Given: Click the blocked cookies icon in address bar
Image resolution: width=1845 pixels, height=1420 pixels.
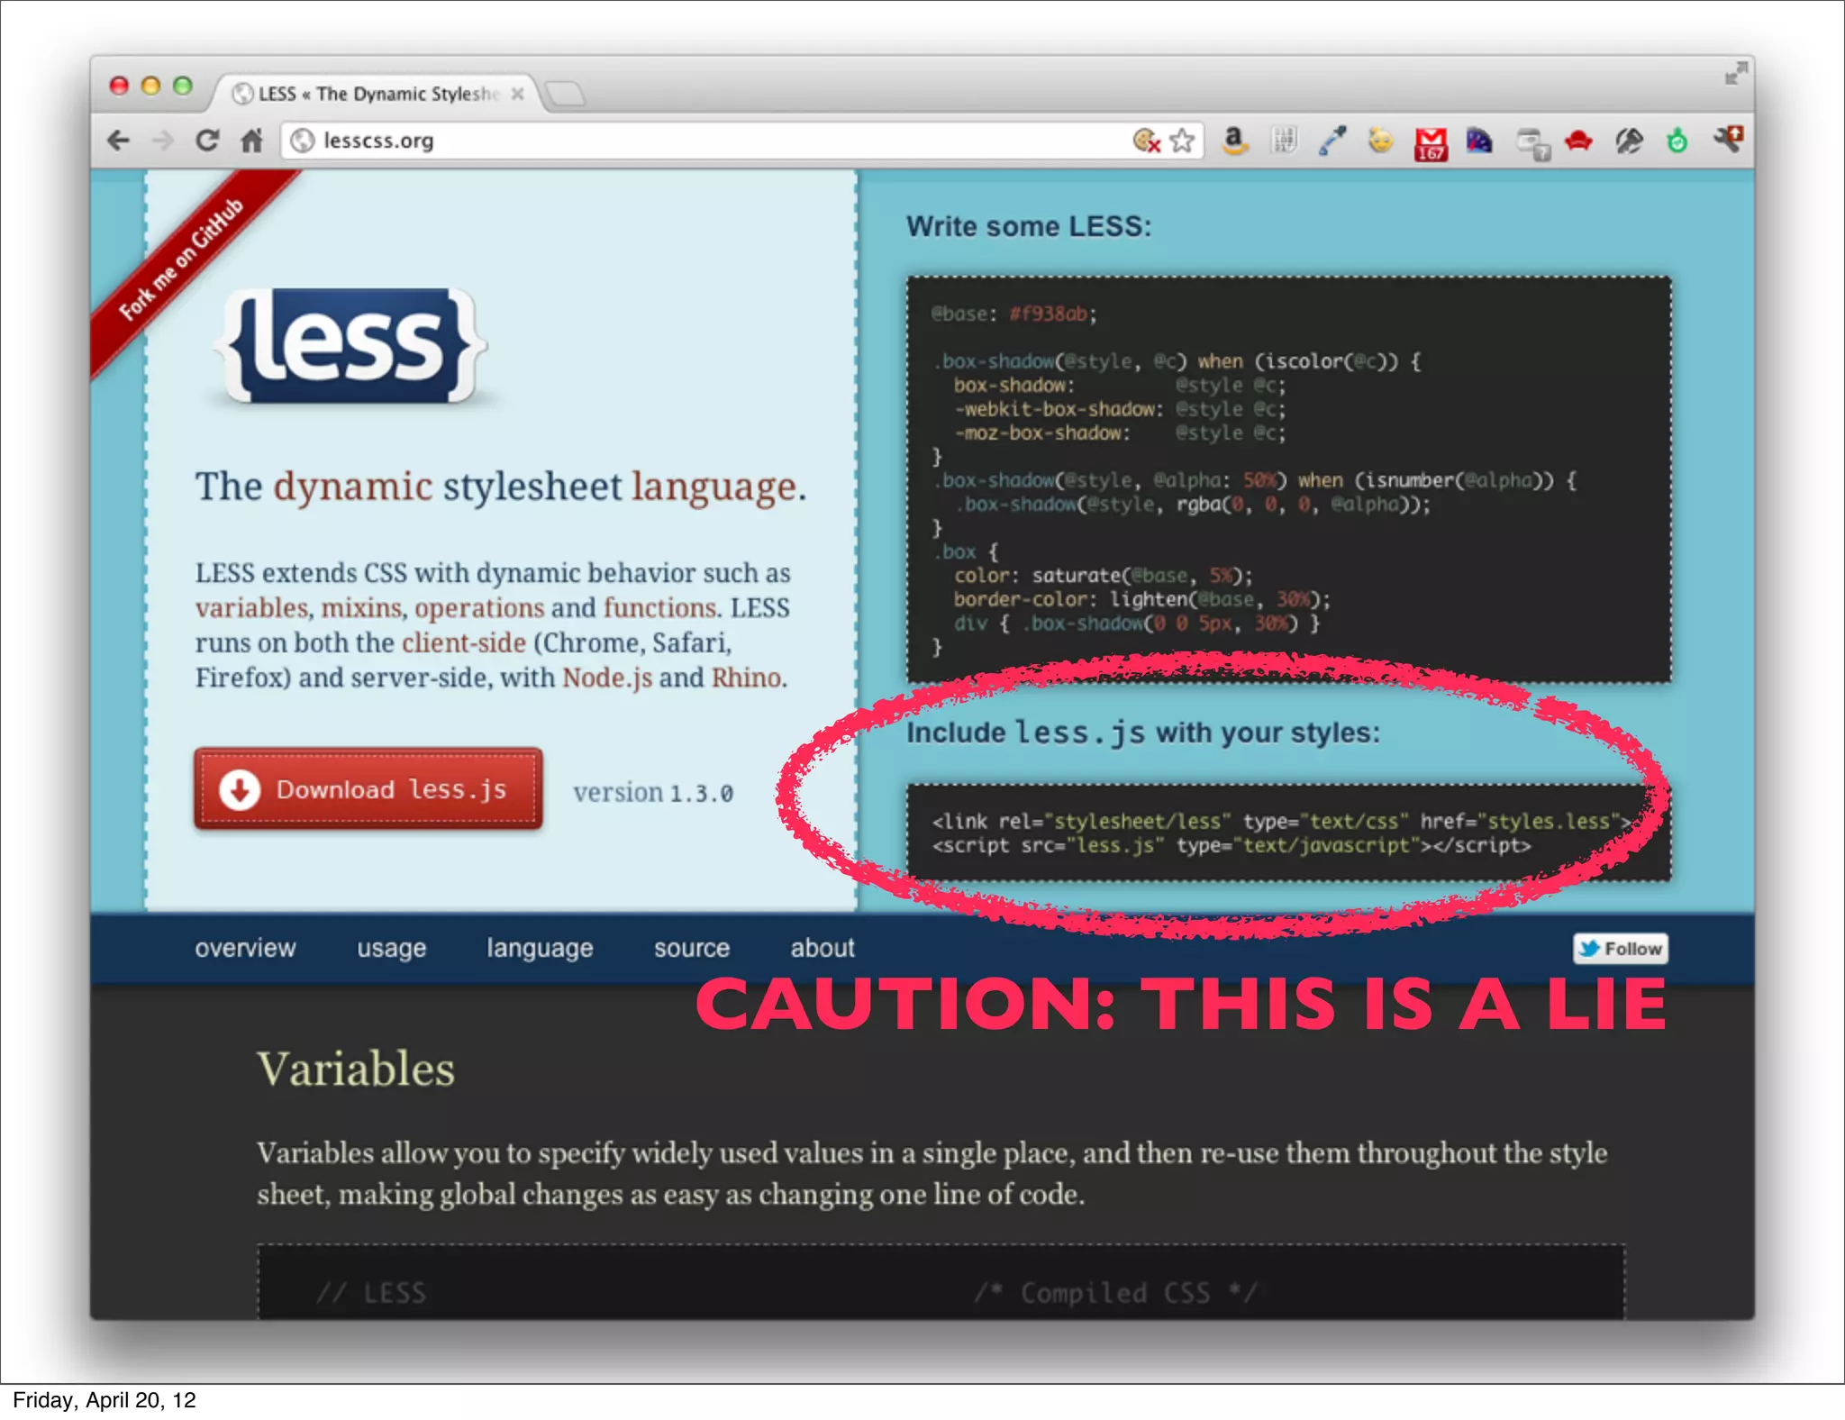Looking at the screenshot, I should [x=1146, y=141].
